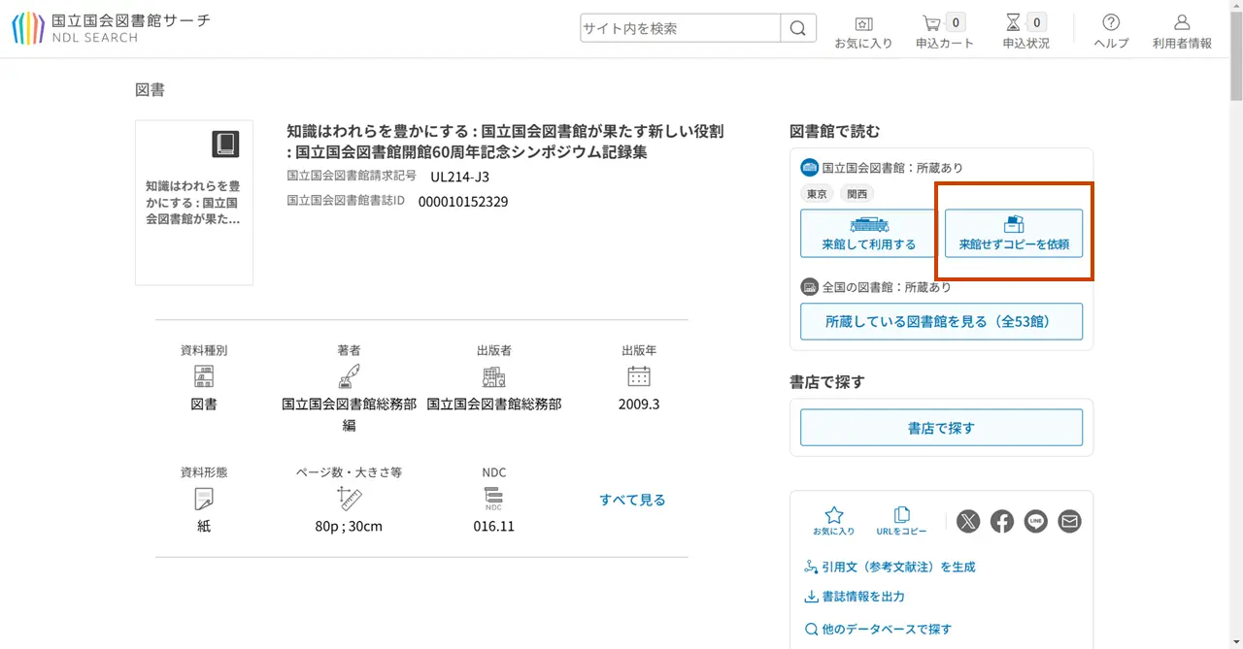Click author 国立国会図書館総務部 編
Viewport: 1243px width, 649px height.
350,414
